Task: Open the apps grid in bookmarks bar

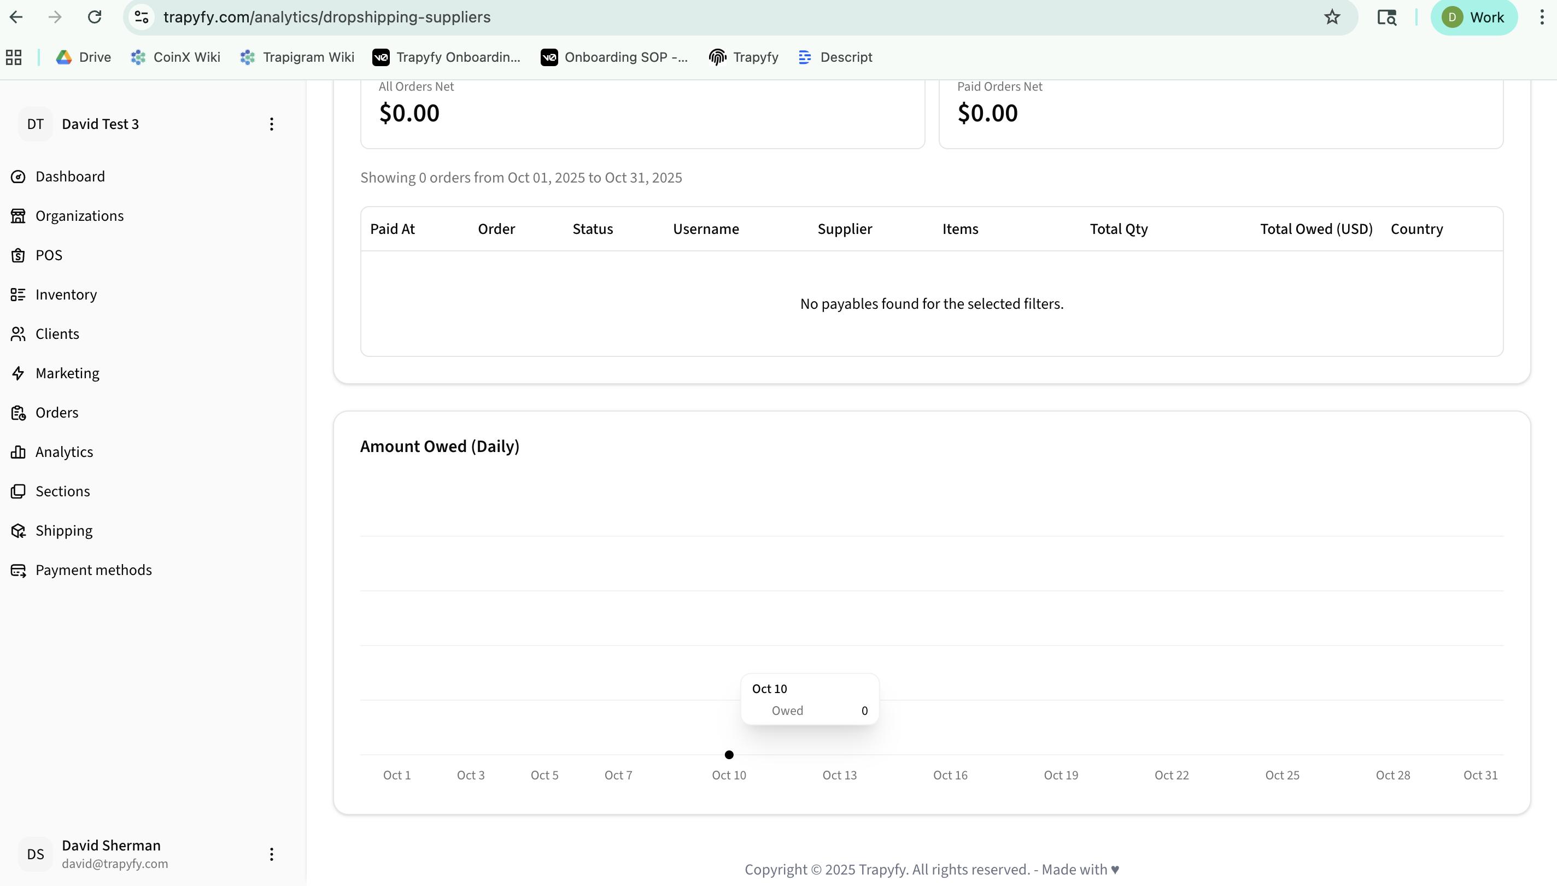Action: [13, 57]
